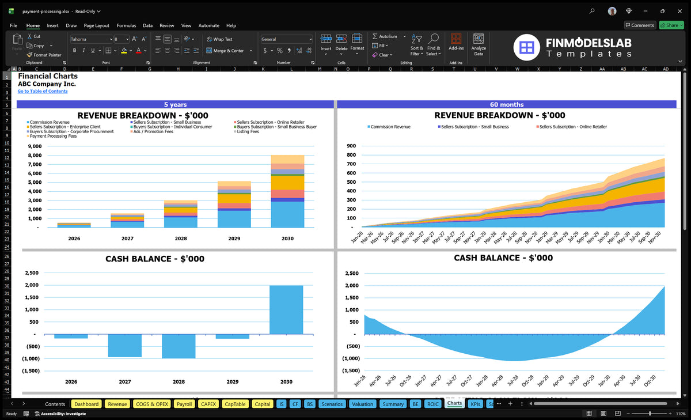Apply bold formatting
The width and height of the screenshot is (691, 420).
tap(74, 51)
